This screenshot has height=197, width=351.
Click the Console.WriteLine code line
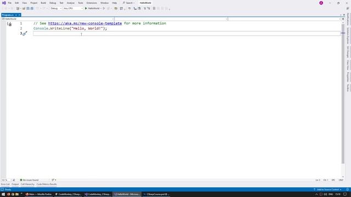[70, 28]
